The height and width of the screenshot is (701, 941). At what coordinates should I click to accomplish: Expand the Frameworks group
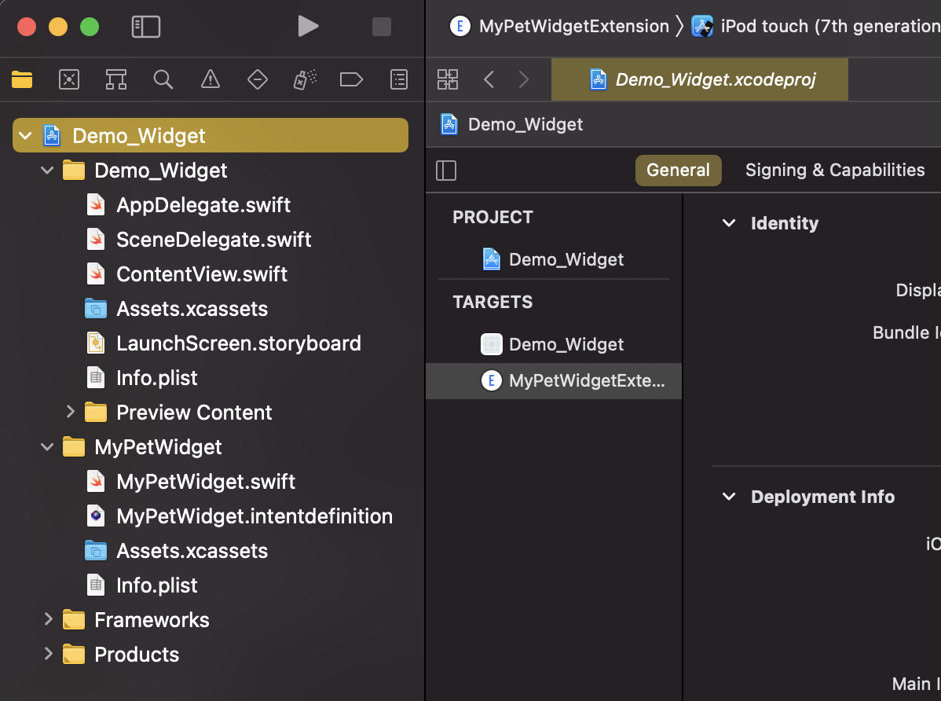(x=48, y=619)
